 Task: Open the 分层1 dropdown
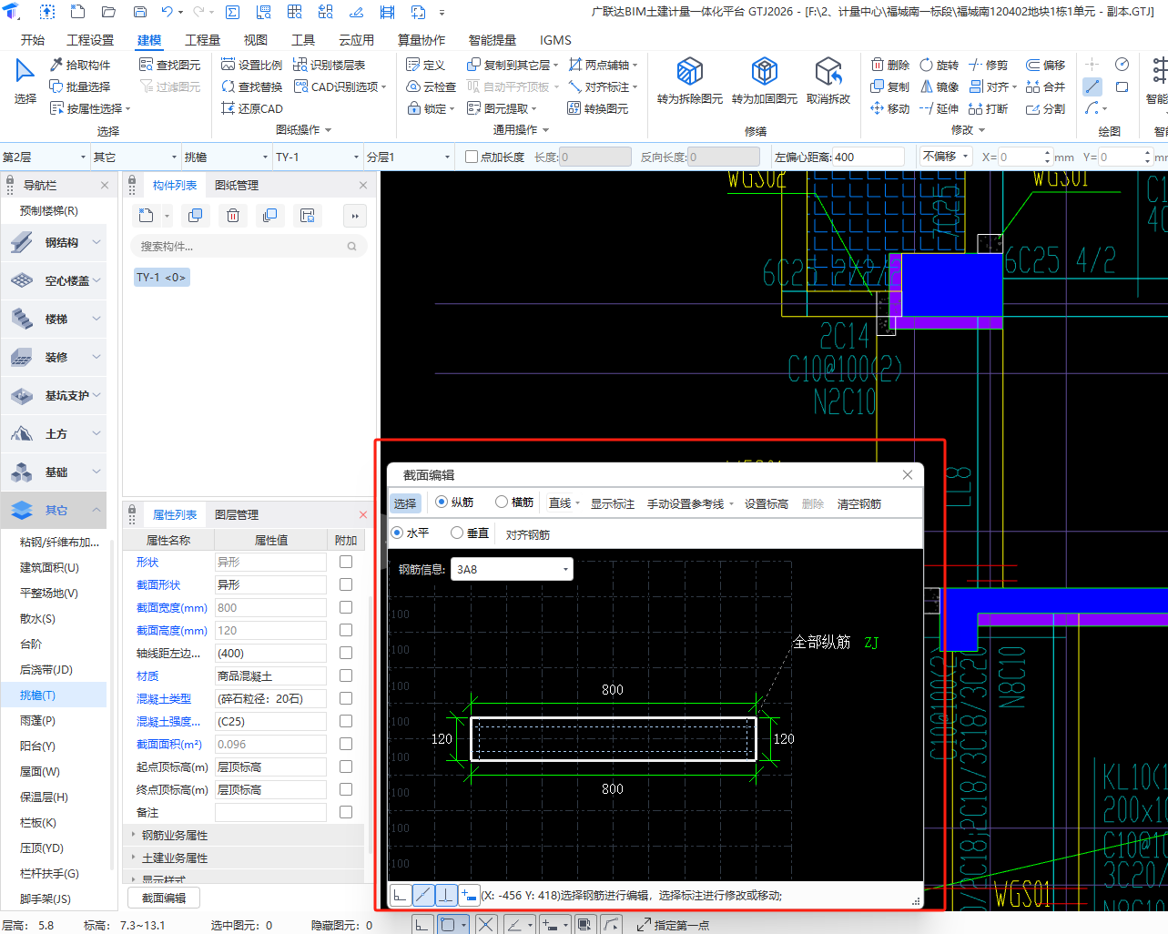(408, 157)
